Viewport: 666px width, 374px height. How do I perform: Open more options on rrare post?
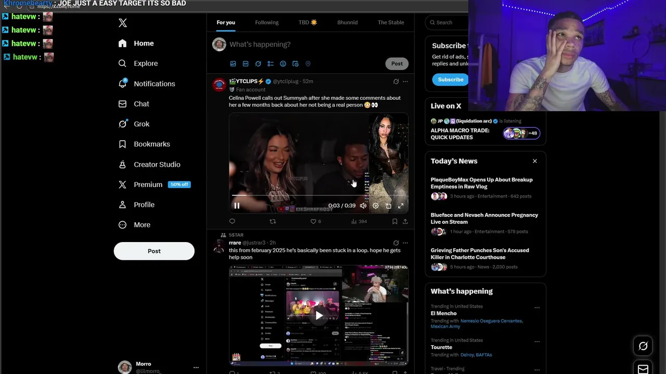[405, 243]
